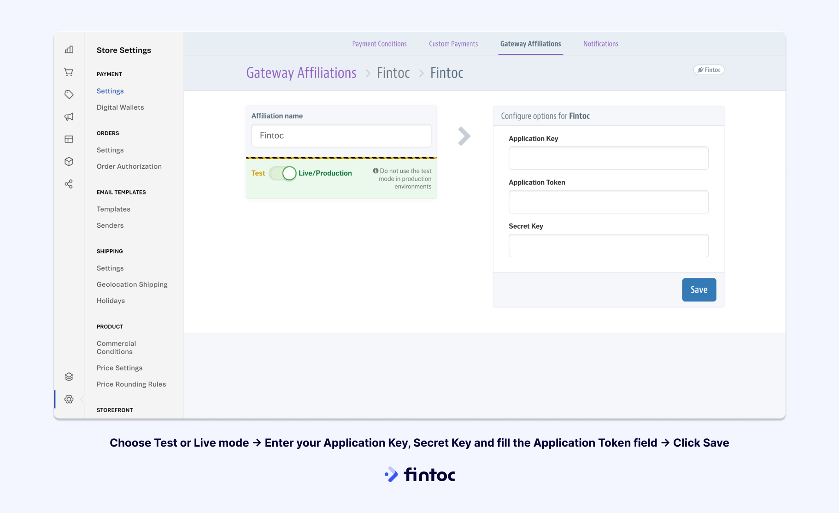Open the apps layers stack icon
This screenshot has height=513, width=839.
coord(69,377)
